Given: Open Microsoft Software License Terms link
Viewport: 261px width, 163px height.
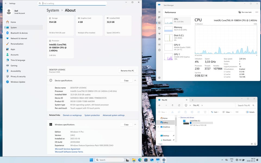Looking at the screenshot, I should [x=69, y=152].
